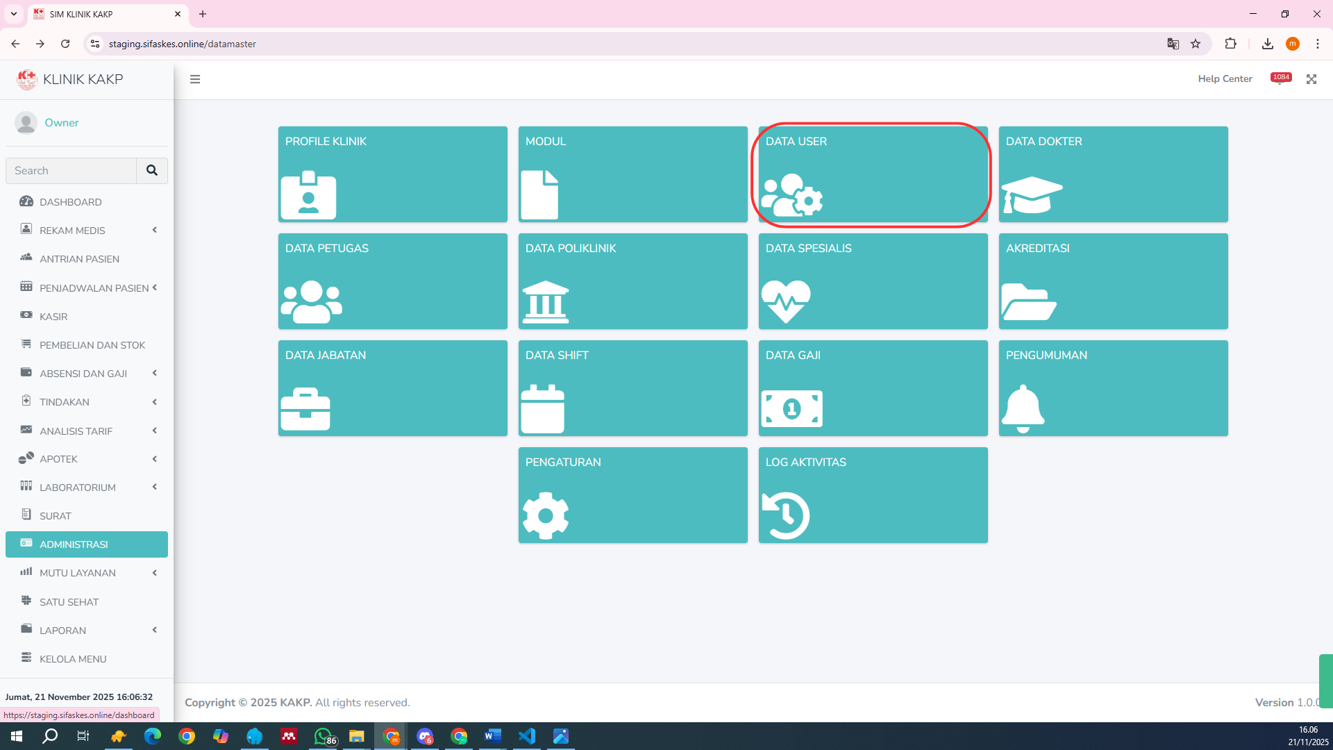Expand the Apotek sidebar menu
This screenshot has height=750, width=1333.
coord(154,459)
